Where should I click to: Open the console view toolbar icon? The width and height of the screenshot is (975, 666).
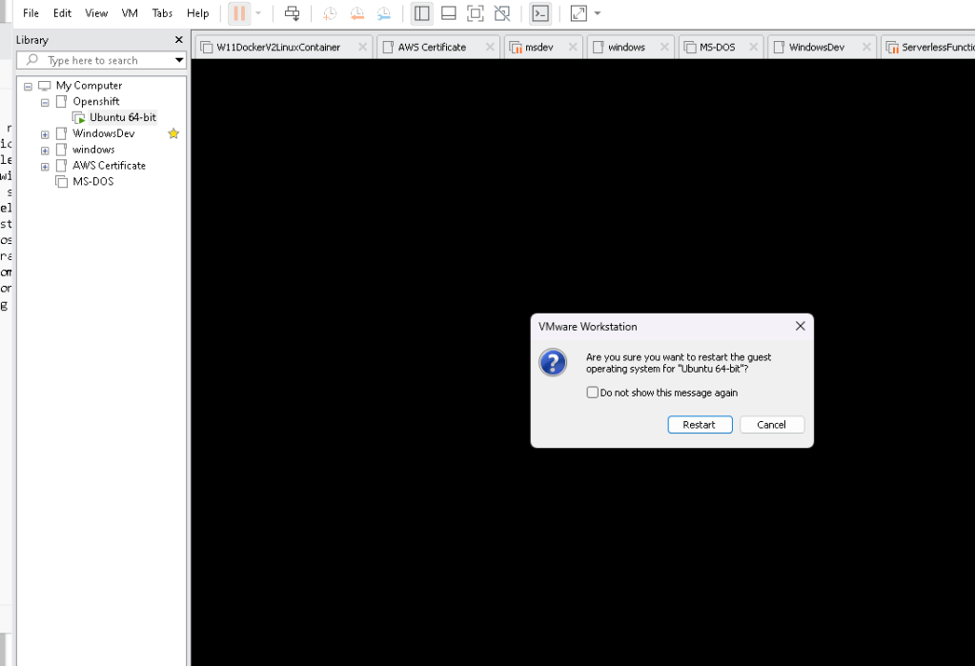[x=540, y=13]
